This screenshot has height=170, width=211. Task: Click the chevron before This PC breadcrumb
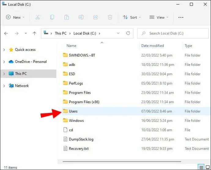pos(51,34)
